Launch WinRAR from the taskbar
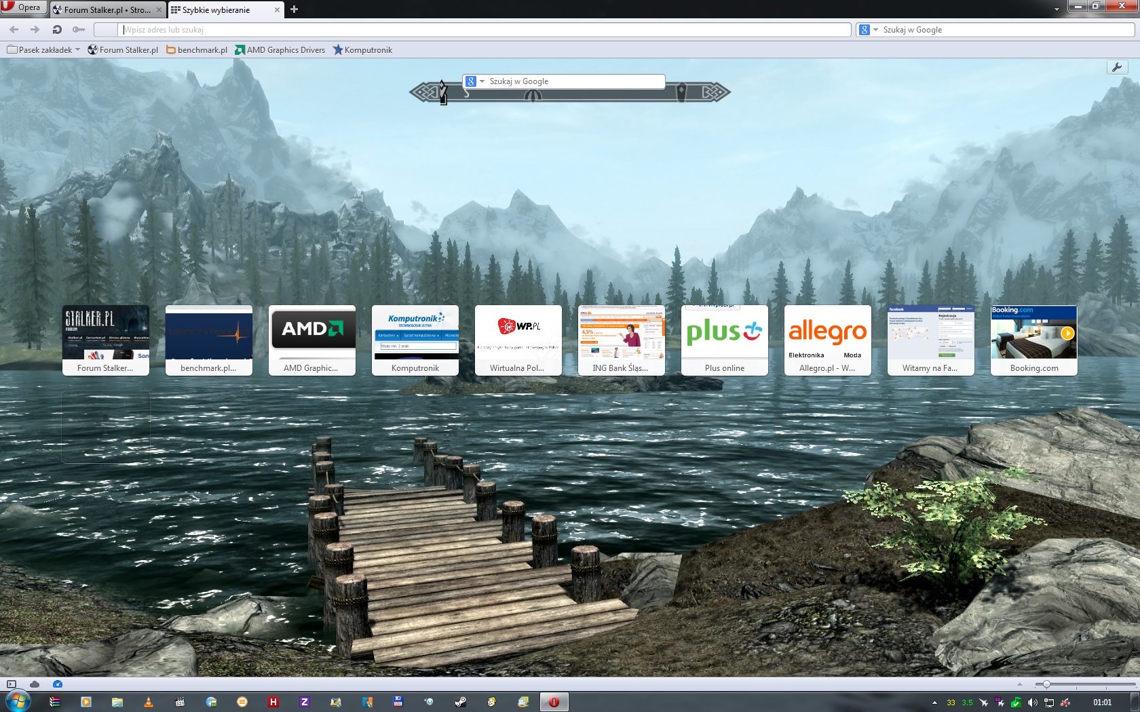The width and height of the screenshot is (1140, 712). point(55,702)
